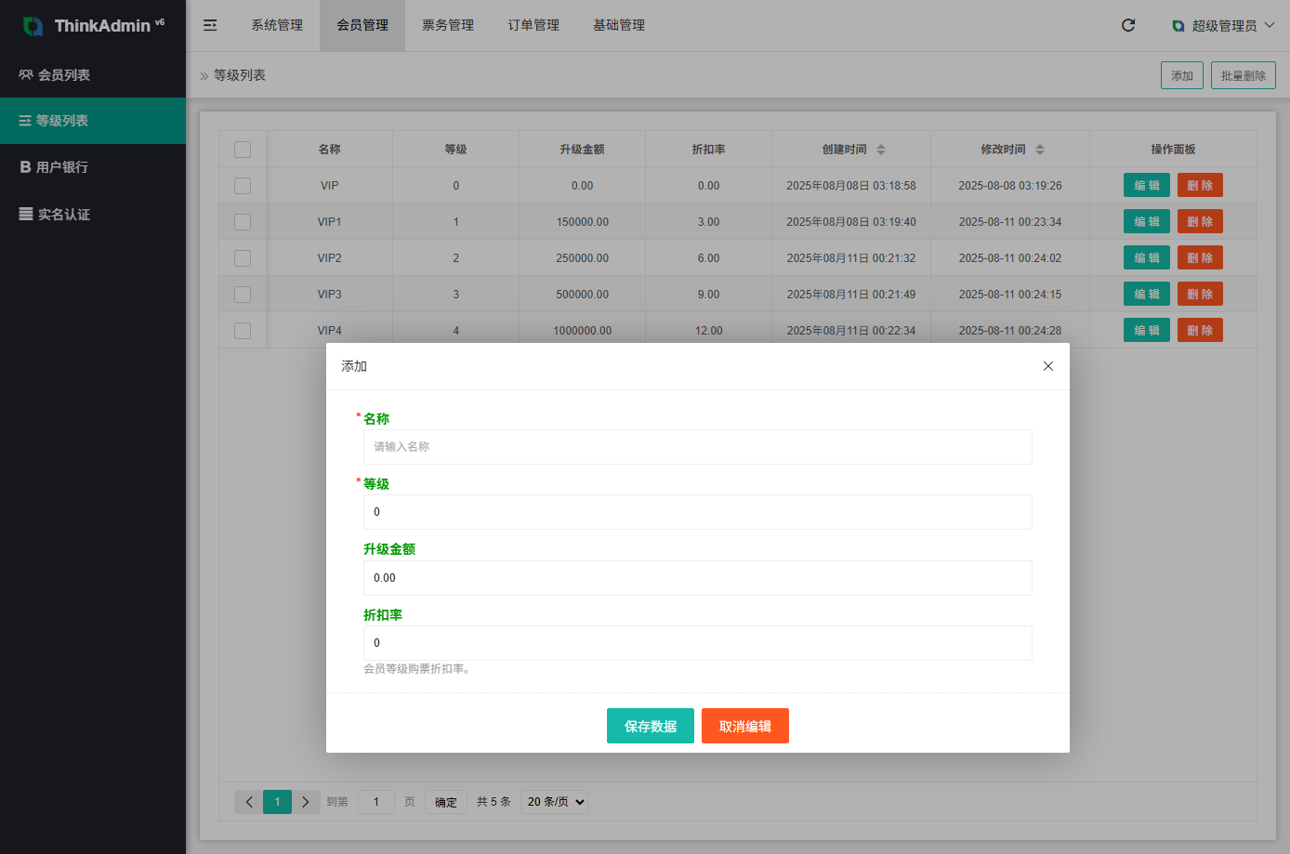The width and height of the screenshot is (1290, 854).
Task: Open 实名认证 in the sidebar
Action: pos(93,214)
